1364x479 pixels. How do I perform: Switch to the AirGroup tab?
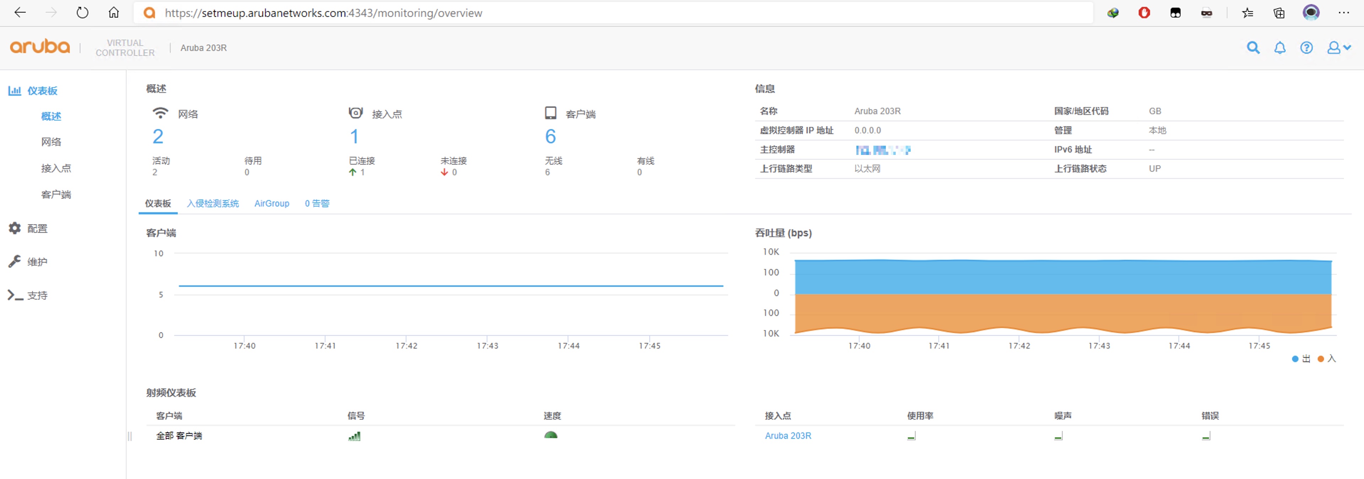coord(272,204)
